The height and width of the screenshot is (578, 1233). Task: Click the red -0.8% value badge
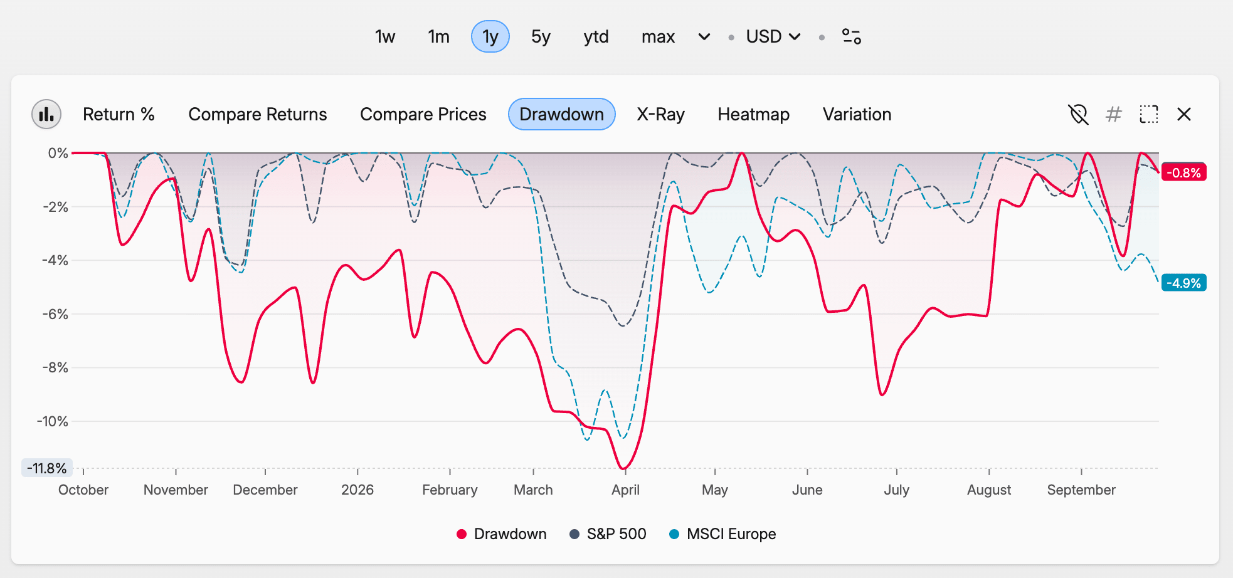(1183, 172)
